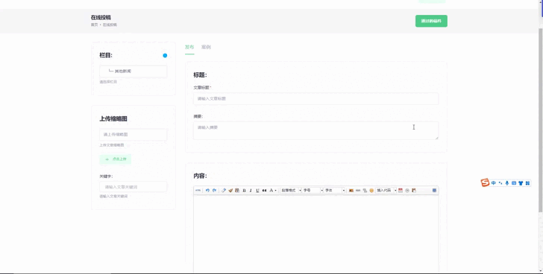Viewport: 543px width, 274px height.
Task: Toggle editor fullscreen mode
Action: (434, 191)
